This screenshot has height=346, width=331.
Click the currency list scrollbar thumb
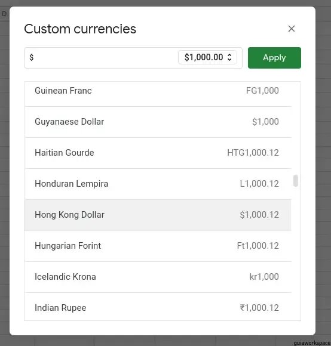pyautogui.click(x=296, y=181)
